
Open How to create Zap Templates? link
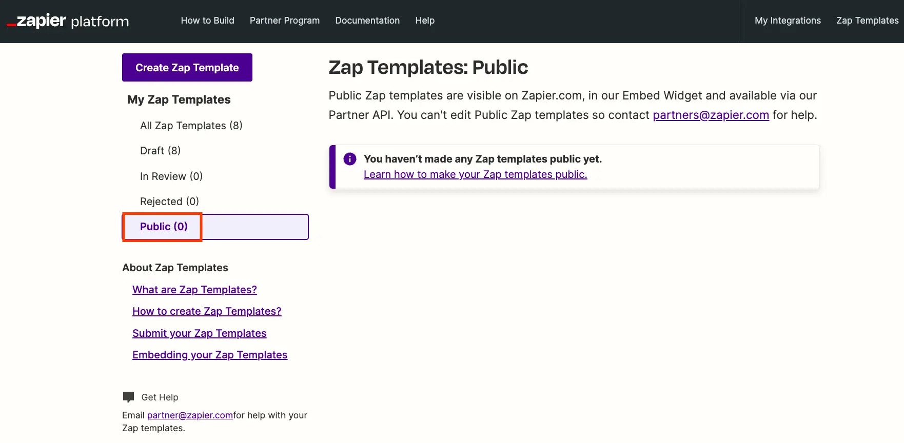pyautogui.click(x=207, y=311)
